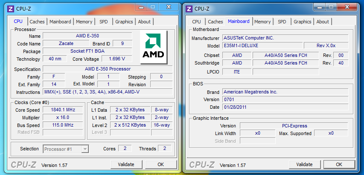Click the Bus Speed value 115.0 MHz
This screenshot has height=175, width=364.
(x=63, y=125)
